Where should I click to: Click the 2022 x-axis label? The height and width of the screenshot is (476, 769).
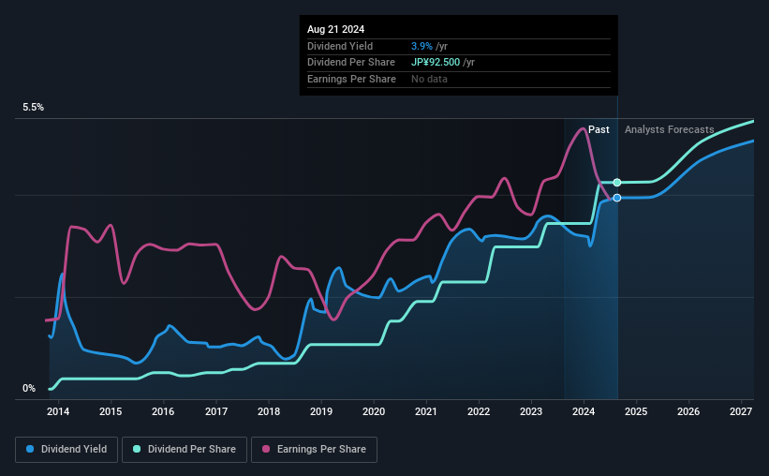479,411
